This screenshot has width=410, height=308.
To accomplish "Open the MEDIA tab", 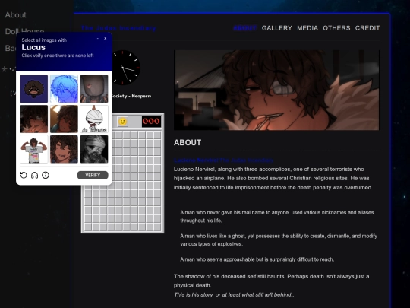I will 307,28.
